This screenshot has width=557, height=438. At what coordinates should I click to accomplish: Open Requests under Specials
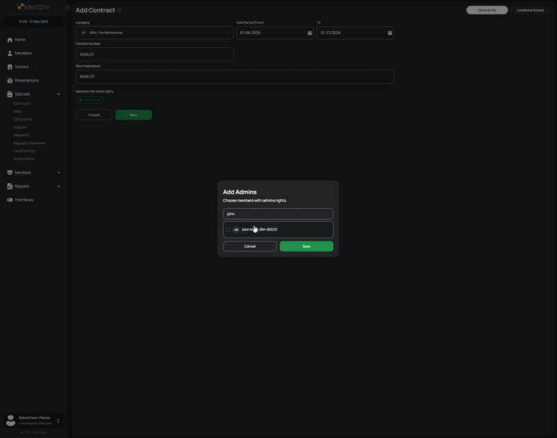22,135
